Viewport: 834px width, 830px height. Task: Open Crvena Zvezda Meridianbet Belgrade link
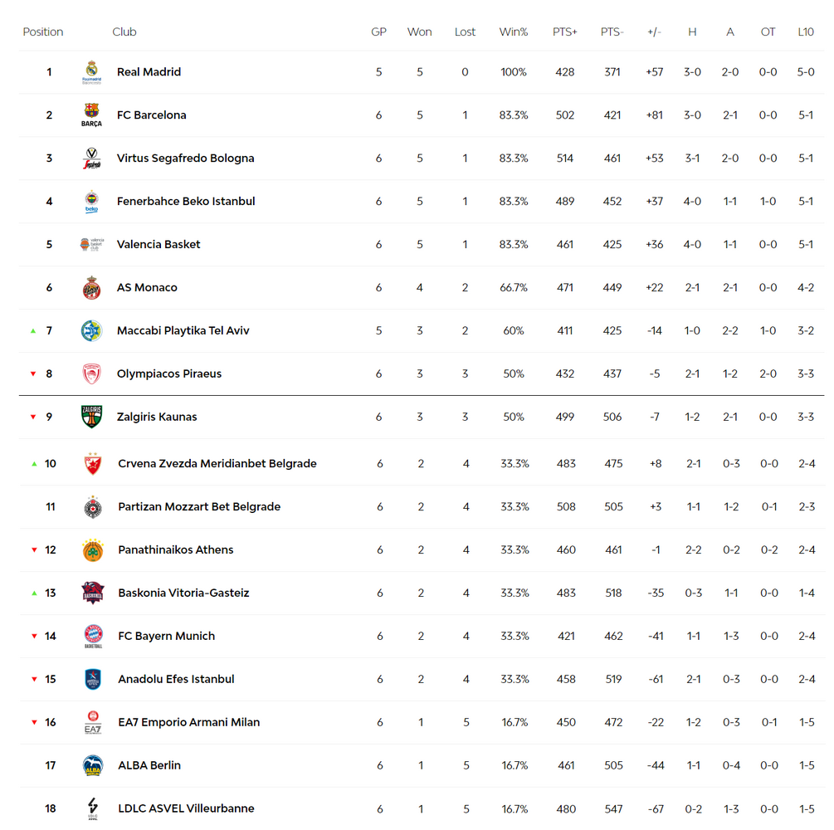click(x=217, y=463)
